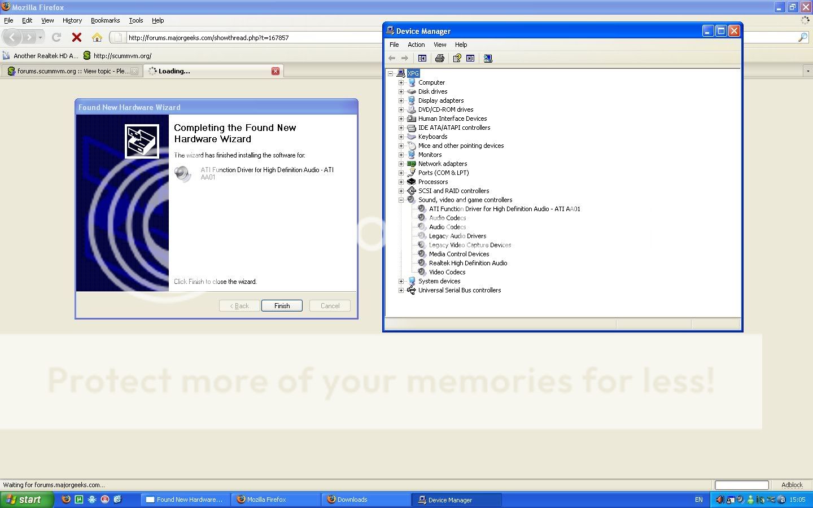Viewport: 813px width, 508px height.
Task: Expand the DVD/CD-ROM drives node
Action: (401, 110)
